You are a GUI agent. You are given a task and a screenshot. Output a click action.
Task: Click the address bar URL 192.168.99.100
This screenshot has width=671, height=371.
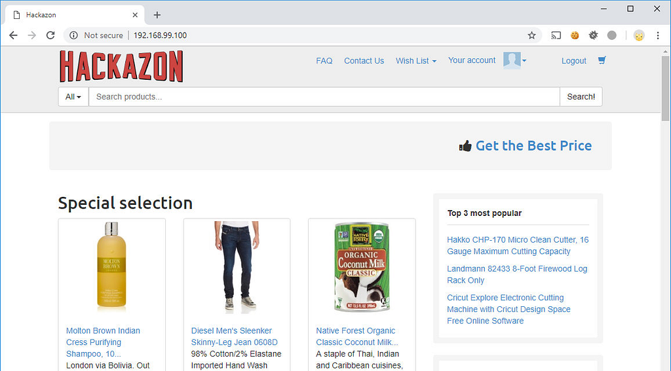coord(160,35)
